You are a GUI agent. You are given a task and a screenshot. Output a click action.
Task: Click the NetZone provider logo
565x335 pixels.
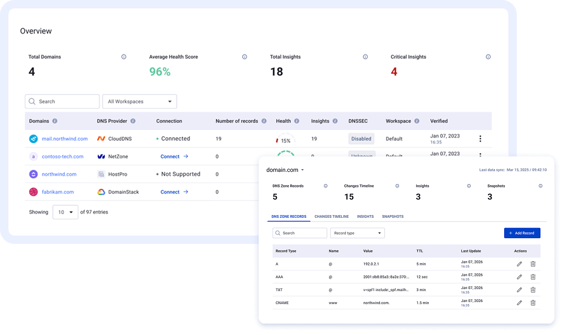(x=101, y=157)
